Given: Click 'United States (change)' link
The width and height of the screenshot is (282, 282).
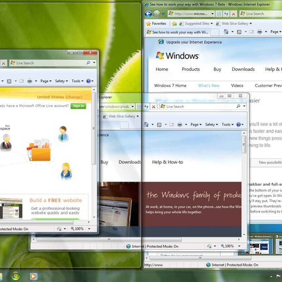Looking at the screenshot, I should (60, 97).
